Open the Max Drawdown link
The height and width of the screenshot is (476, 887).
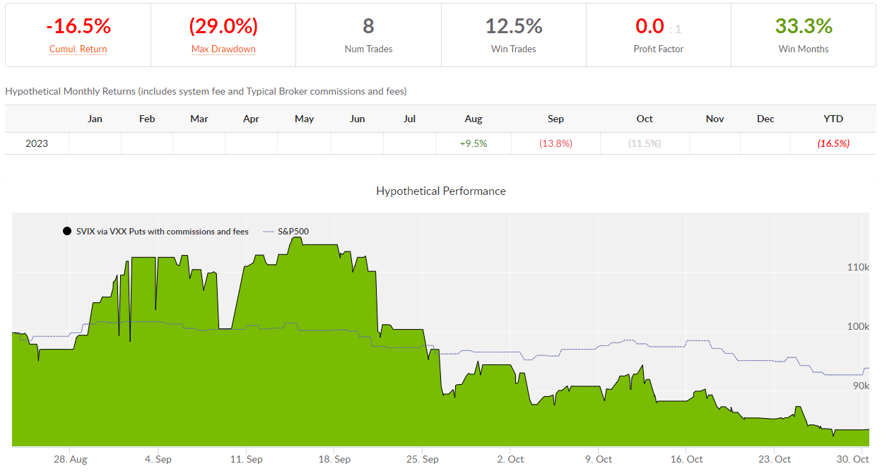point(223,49)
